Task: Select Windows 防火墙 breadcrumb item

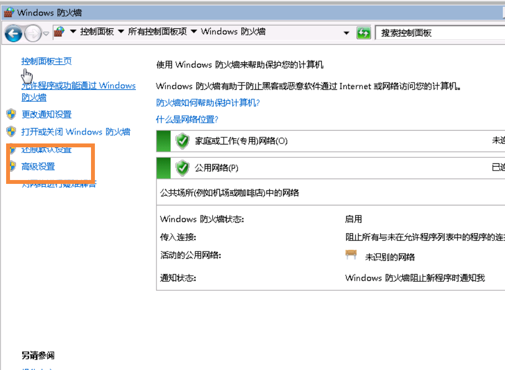Action: tap(233, 32)
